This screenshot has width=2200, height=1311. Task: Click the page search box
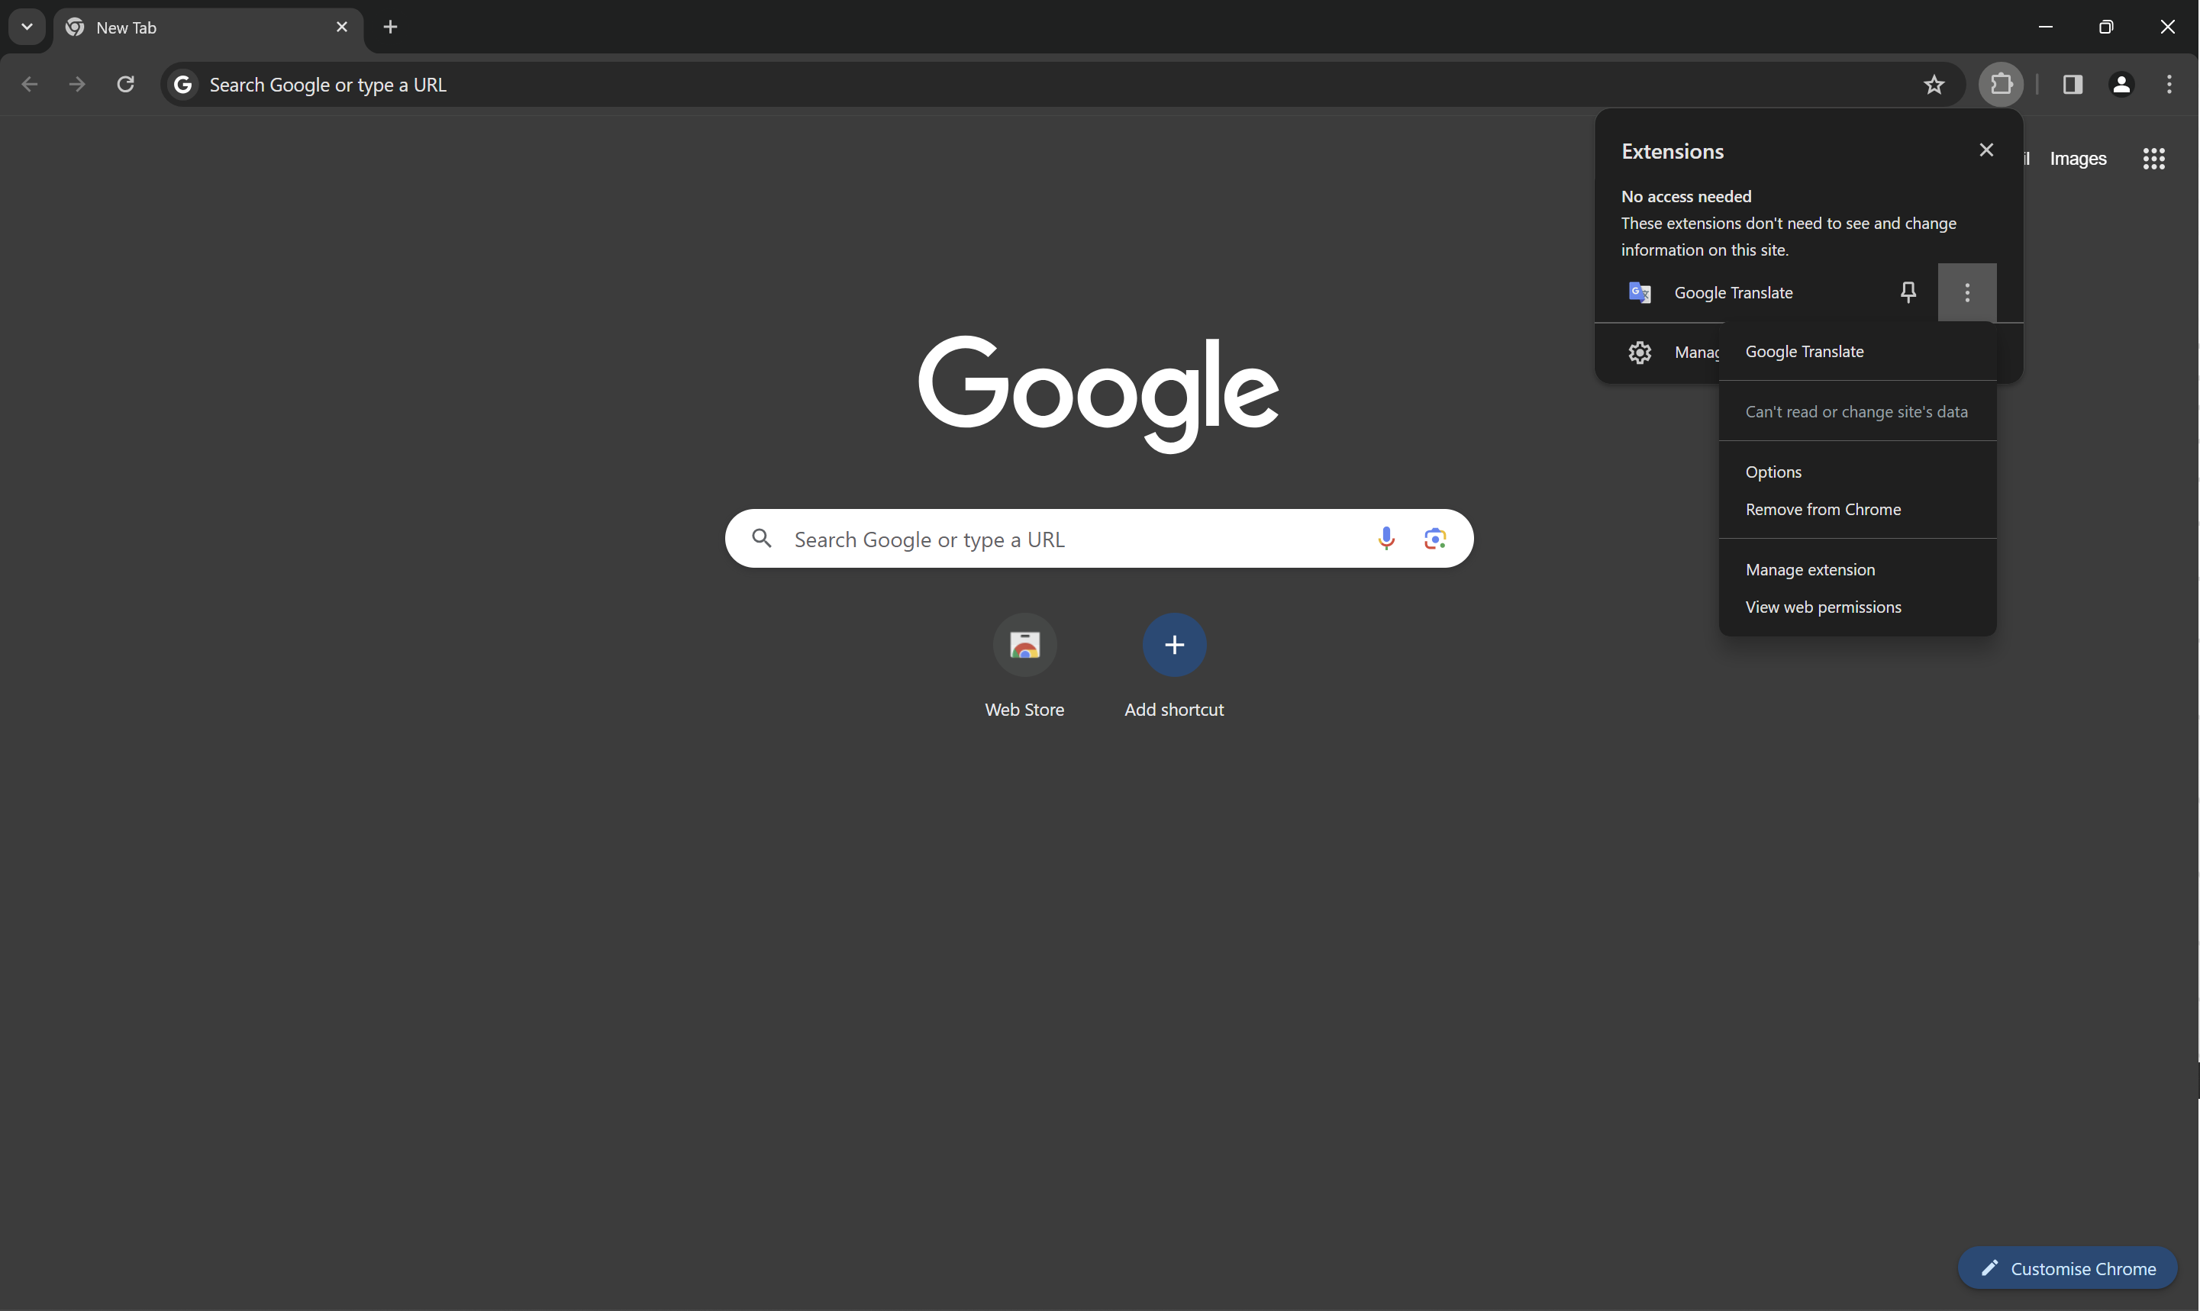point(1098,538)
